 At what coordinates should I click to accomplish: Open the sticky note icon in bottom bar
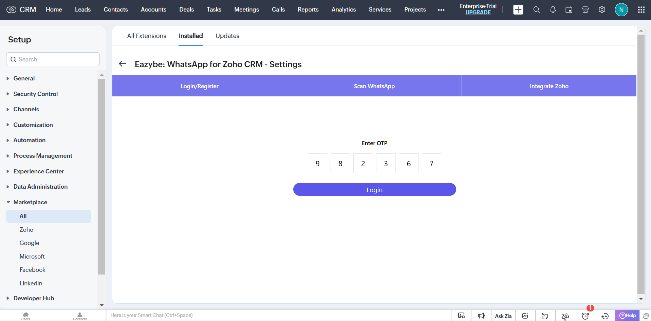click(x=545, y=316)
